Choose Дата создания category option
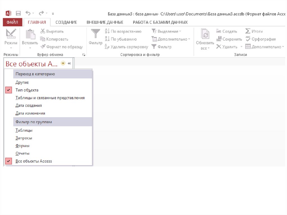The width and height of the screenshot is (287, 215). [x=29, y=106]
